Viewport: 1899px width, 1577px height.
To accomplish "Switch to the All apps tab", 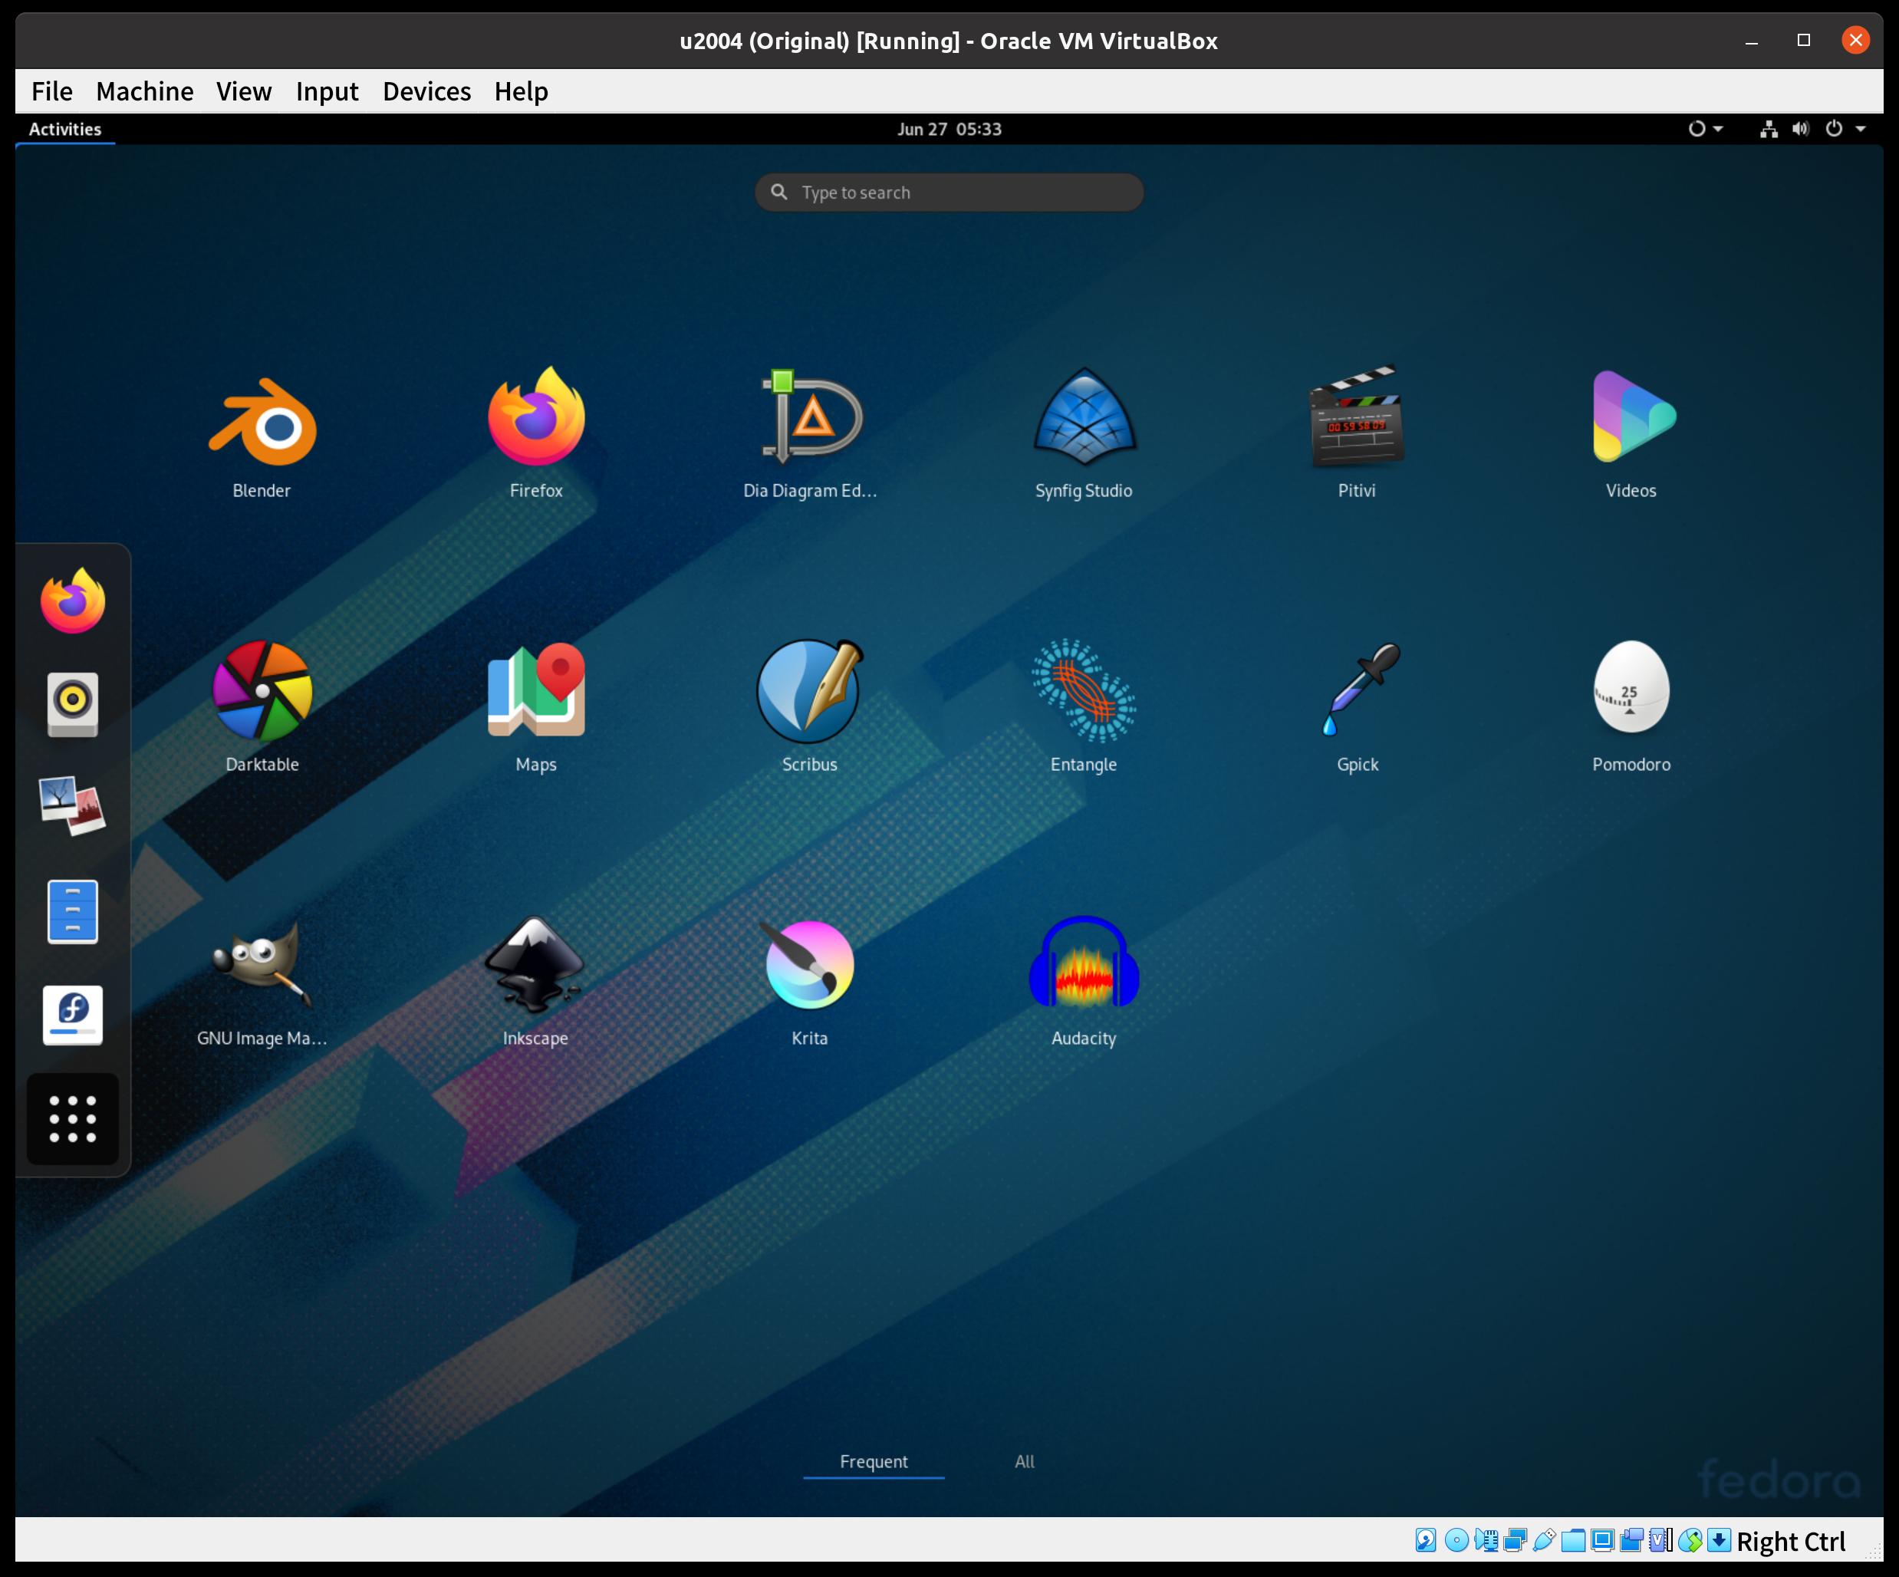I will 1024,1461.
